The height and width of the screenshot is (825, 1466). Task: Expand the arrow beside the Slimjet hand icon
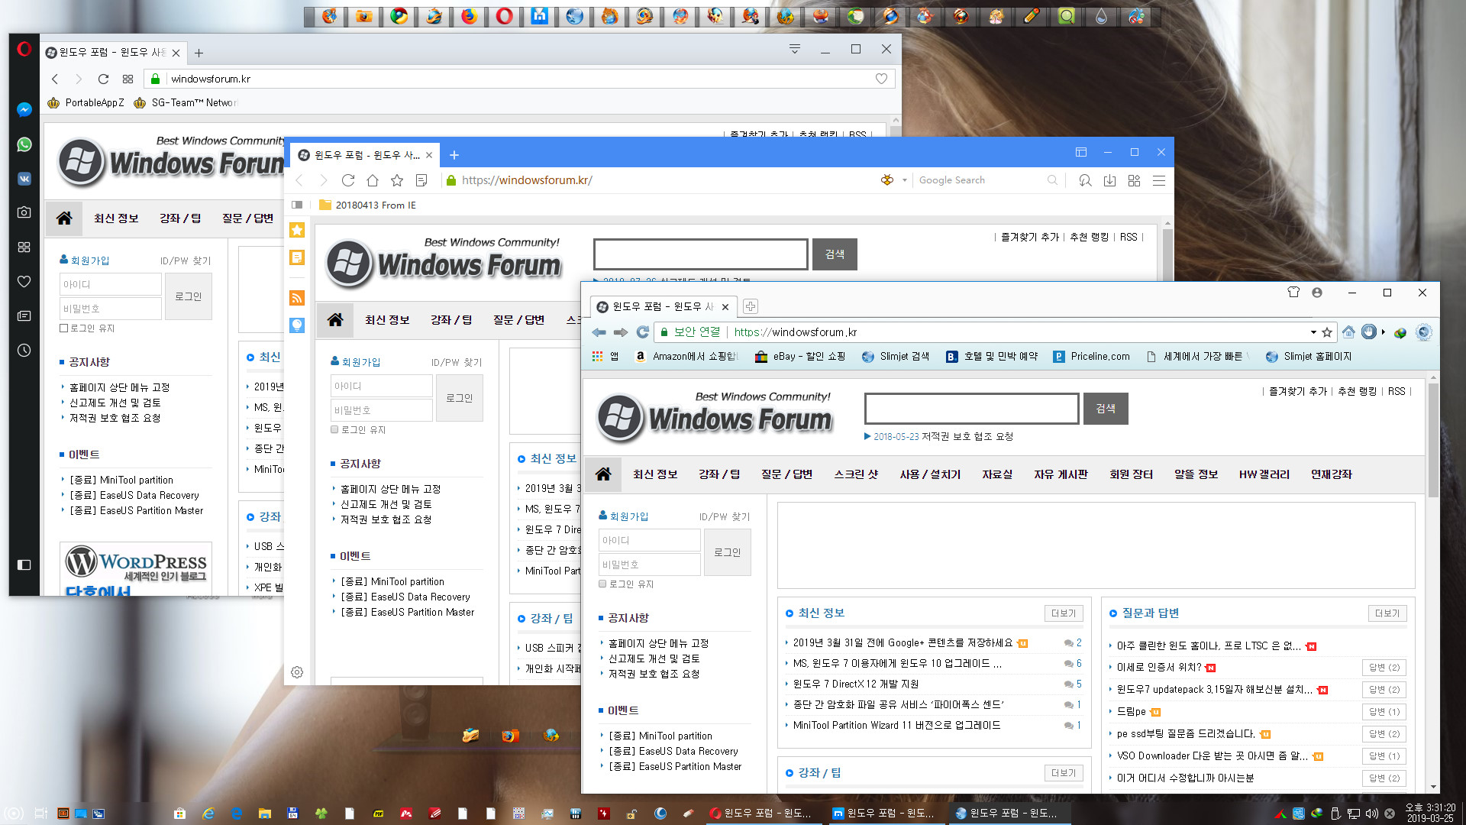tap(1383, 332)
